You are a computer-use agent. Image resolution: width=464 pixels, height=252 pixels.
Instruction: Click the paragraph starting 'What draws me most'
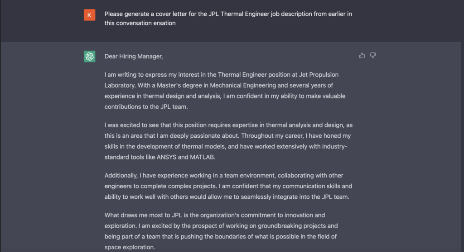(x=221, y=231)
